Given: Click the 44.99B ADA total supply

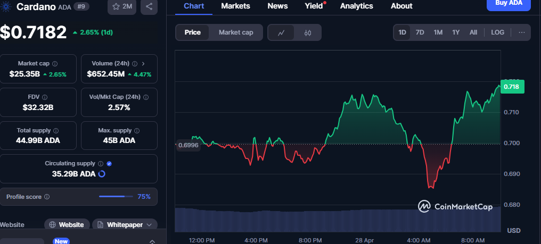Looking at the screenshot, I should 38,141.
